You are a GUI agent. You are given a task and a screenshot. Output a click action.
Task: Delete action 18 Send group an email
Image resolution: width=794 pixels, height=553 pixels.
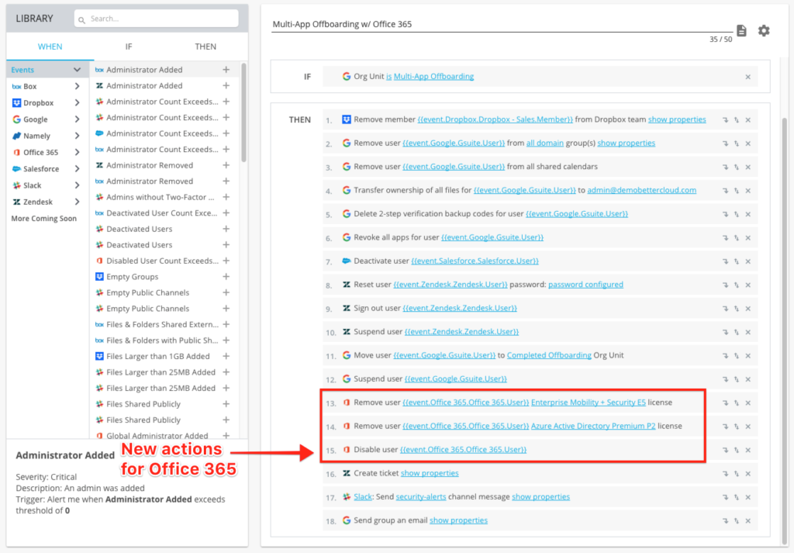click(748, 521)
